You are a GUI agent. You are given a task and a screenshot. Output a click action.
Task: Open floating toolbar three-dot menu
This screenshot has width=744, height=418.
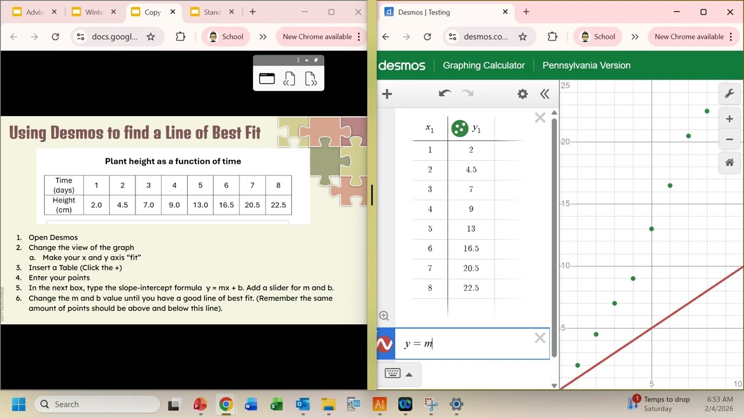click(298, 60)
